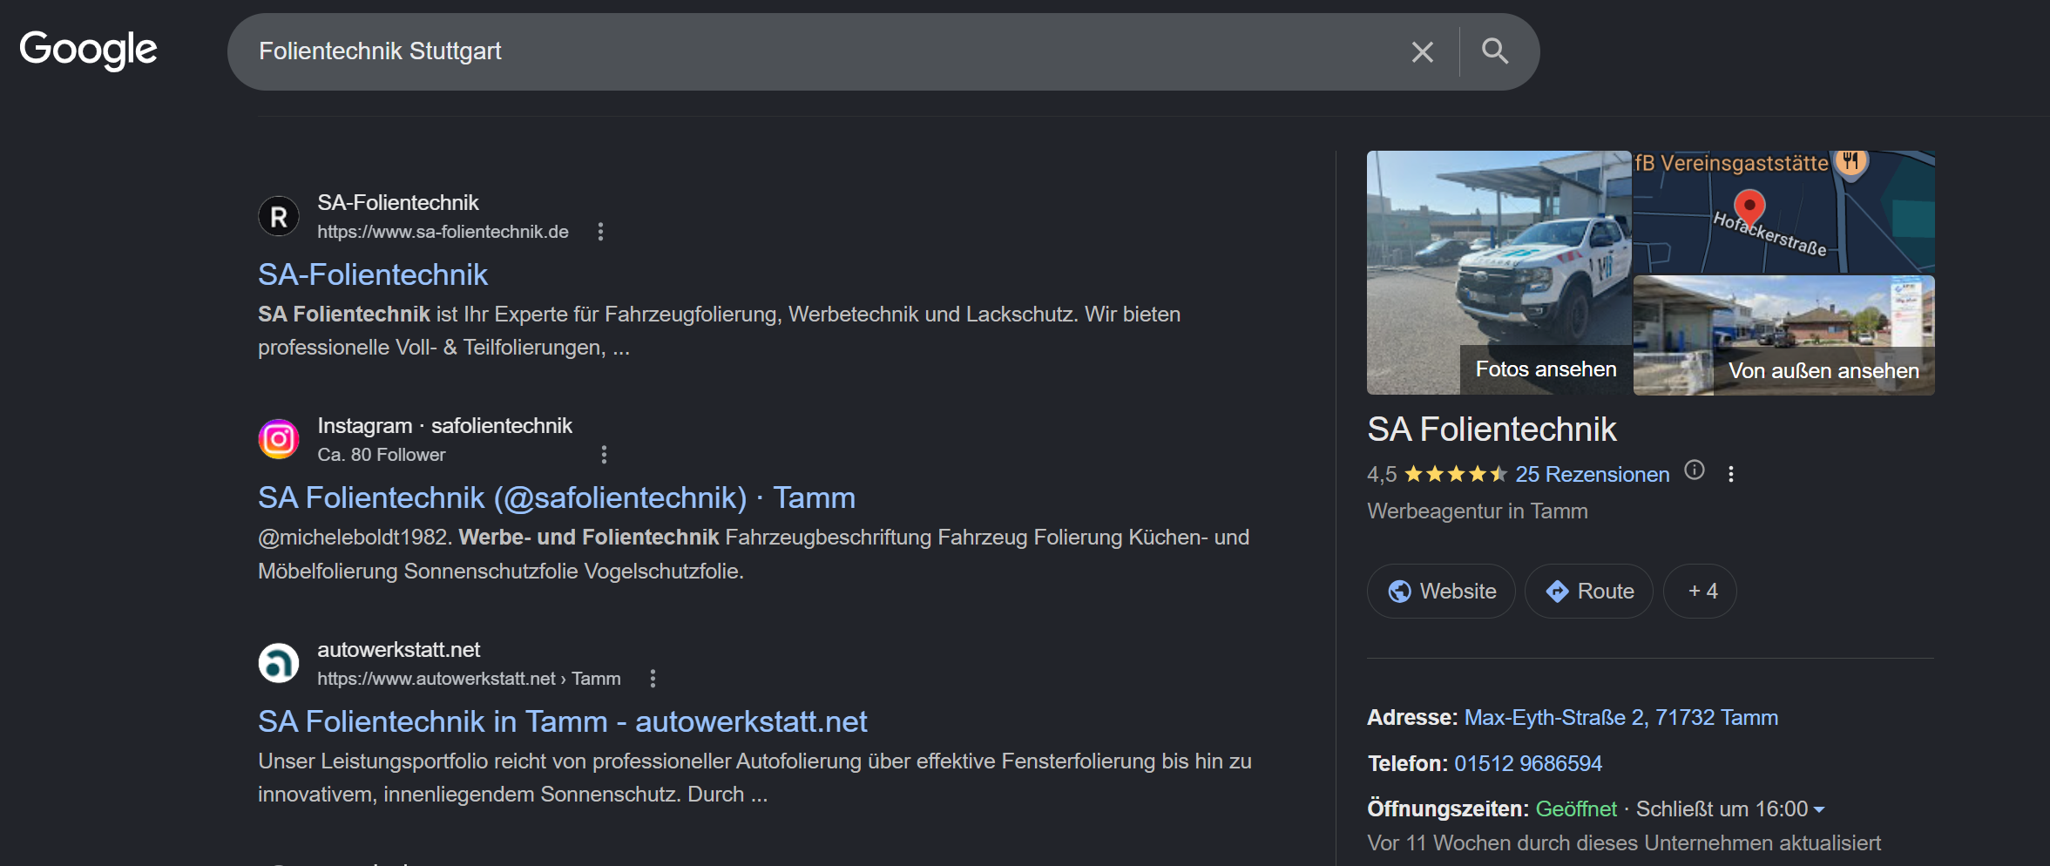
Task: Open the address Max-Eyth-Straße 2, 71732 Tamm
Action: 1621,718
